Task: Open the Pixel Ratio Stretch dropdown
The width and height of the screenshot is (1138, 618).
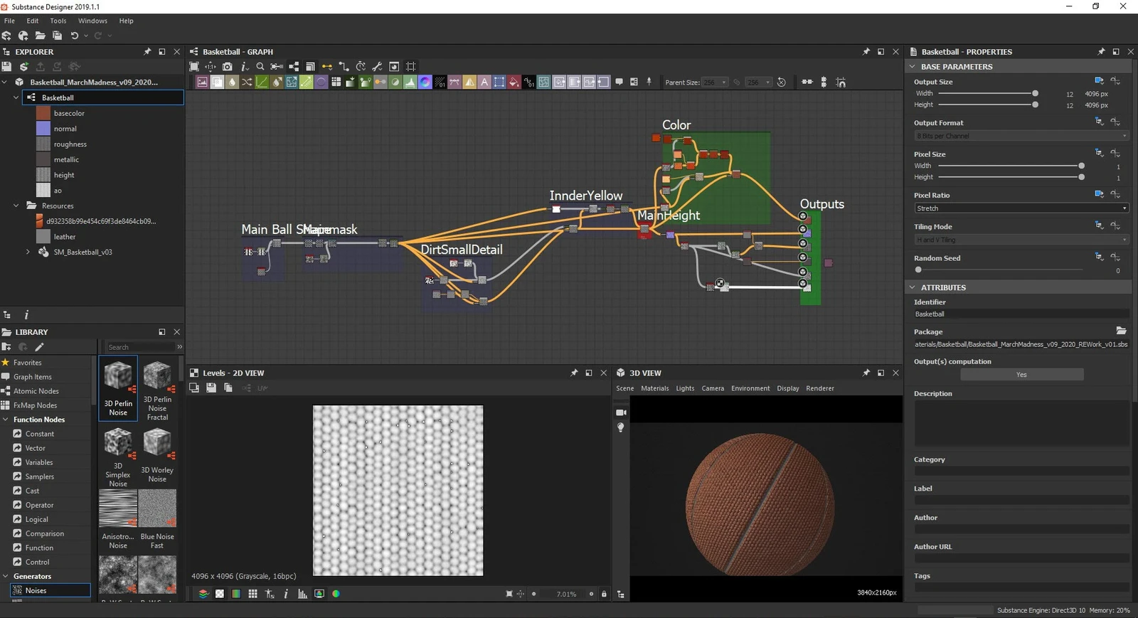Action: [x=1021, y=208]
